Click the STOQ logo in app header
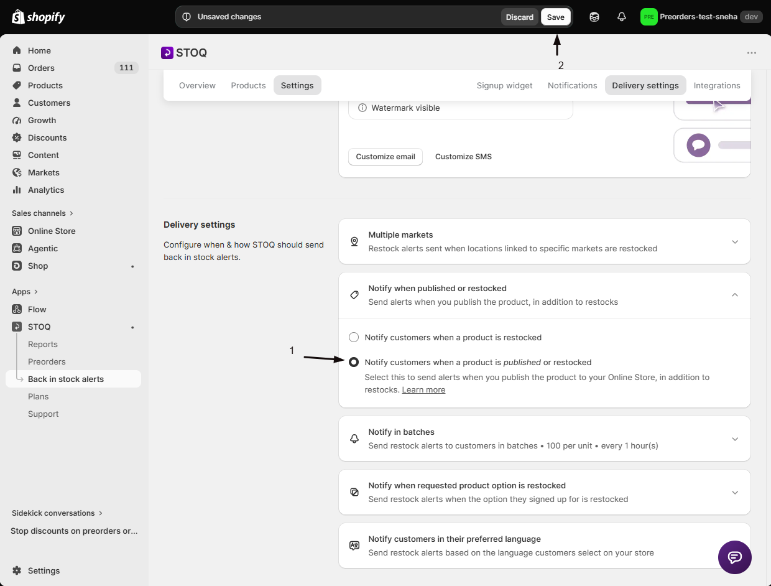This screenshot has width=771, height=586. point(167,53)
